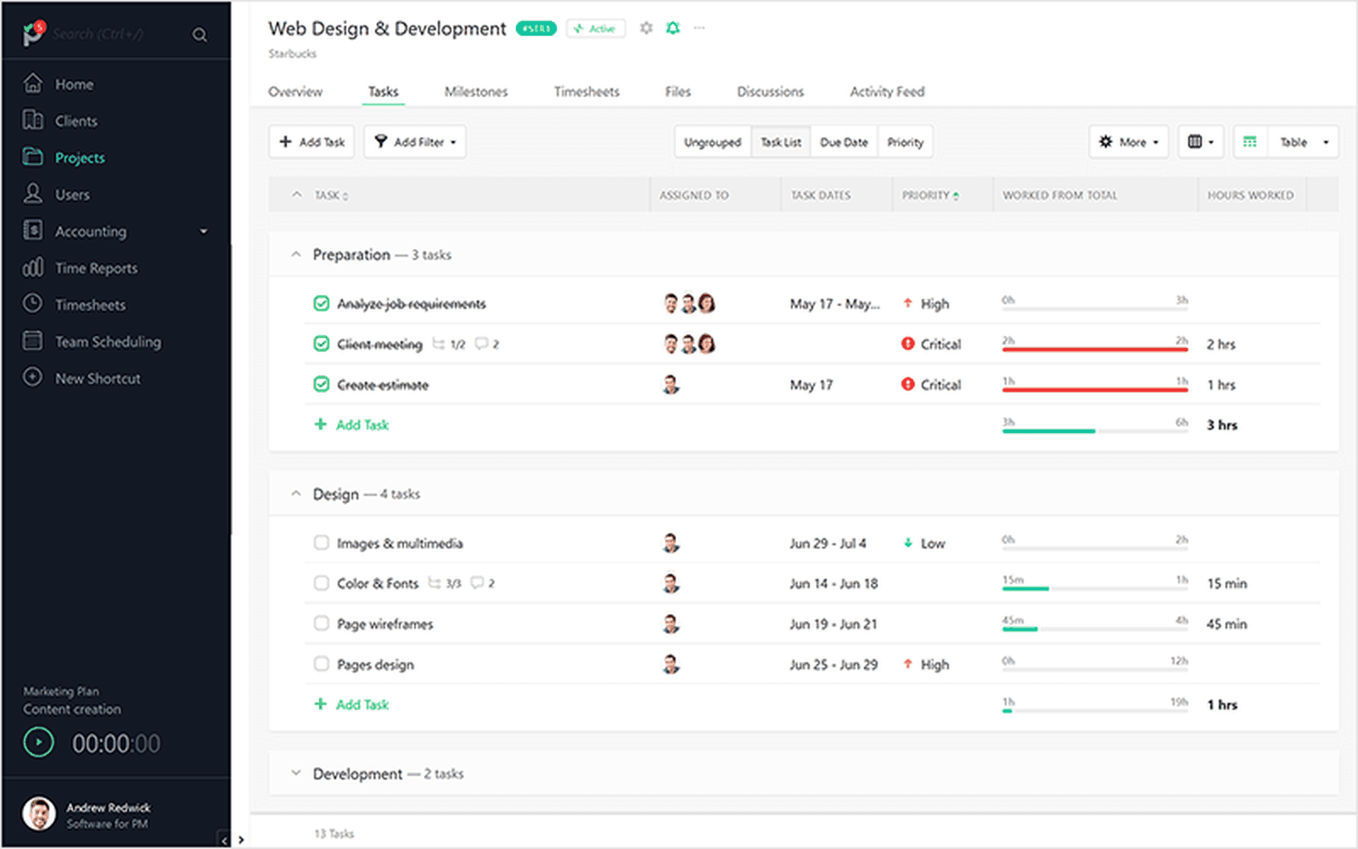1358x849 pixels.
Task: Open the Timesheets sidebar icon
Action: (x=31, y=304)
